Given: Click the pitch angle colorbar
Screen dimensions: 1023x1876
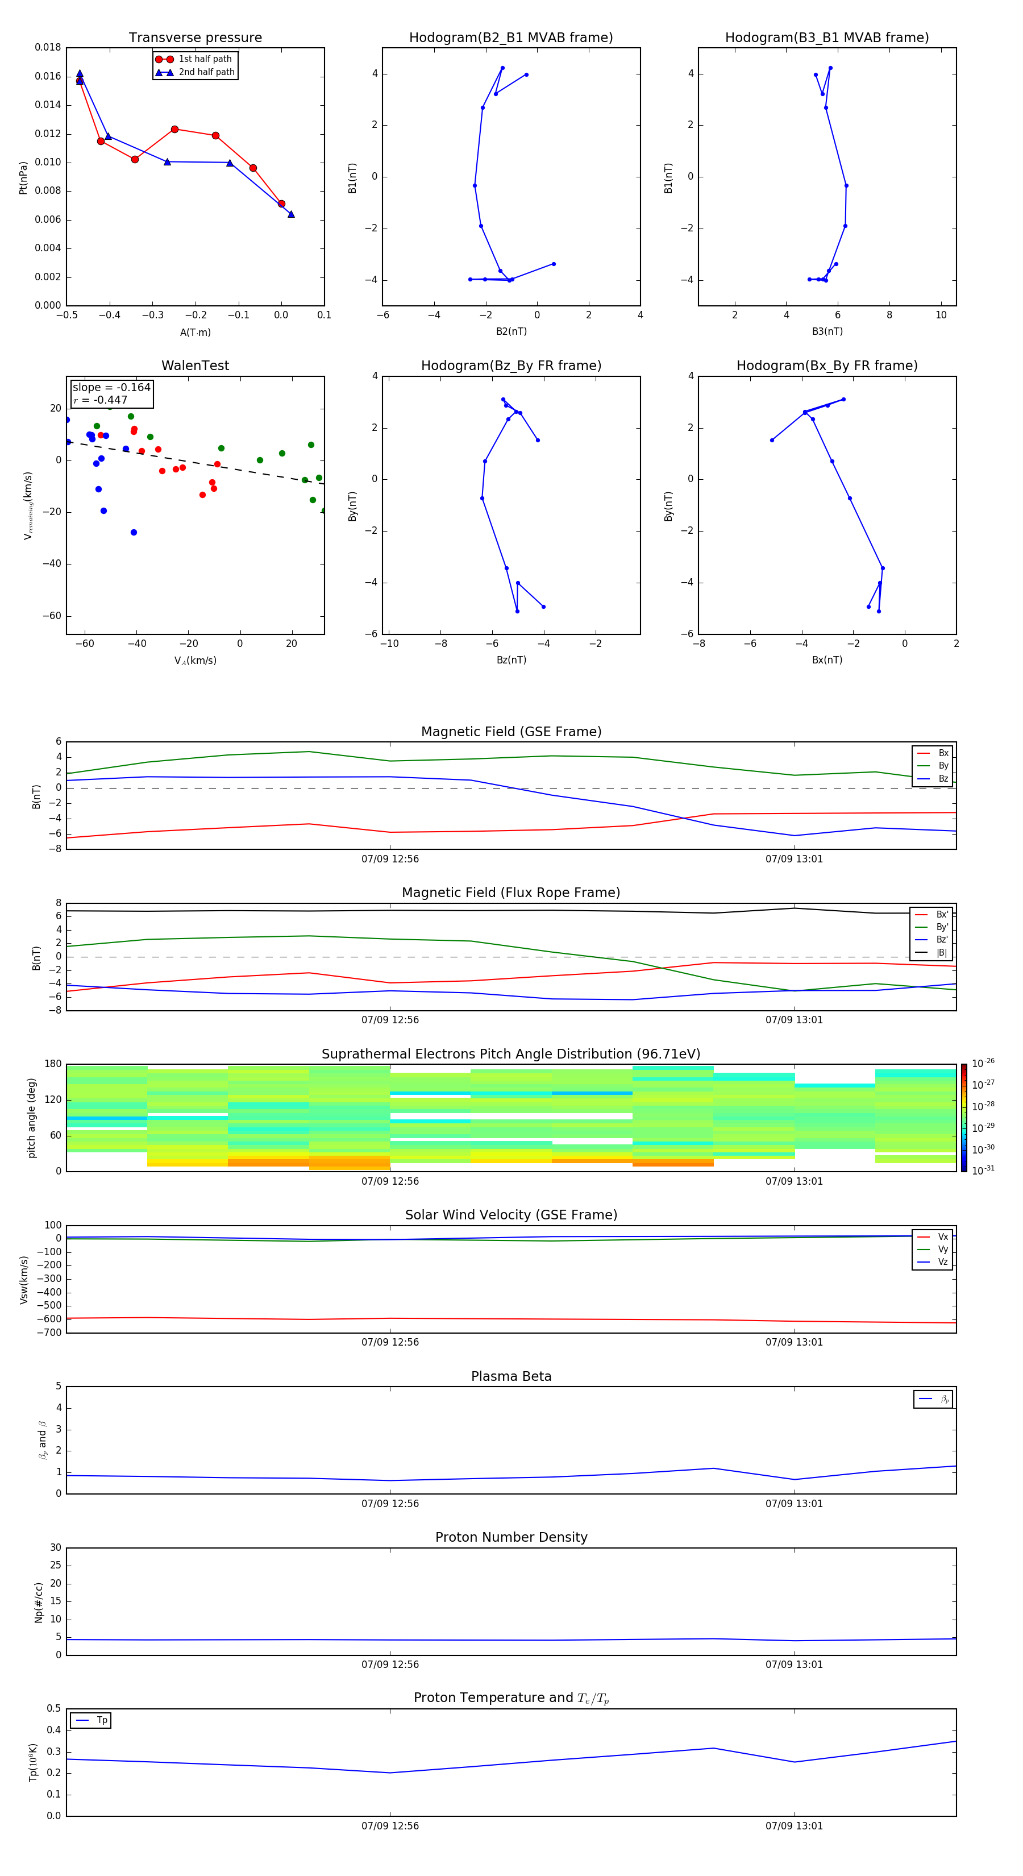Looking at the screenshot, I should click(x=963, y=1117).
